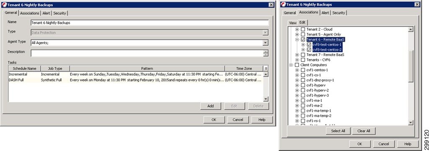Uncheck the cvf8-test-centos-2 checkbox
This screenshot has height=151, width=430.
pyautogui.click(x=309, y=50)
